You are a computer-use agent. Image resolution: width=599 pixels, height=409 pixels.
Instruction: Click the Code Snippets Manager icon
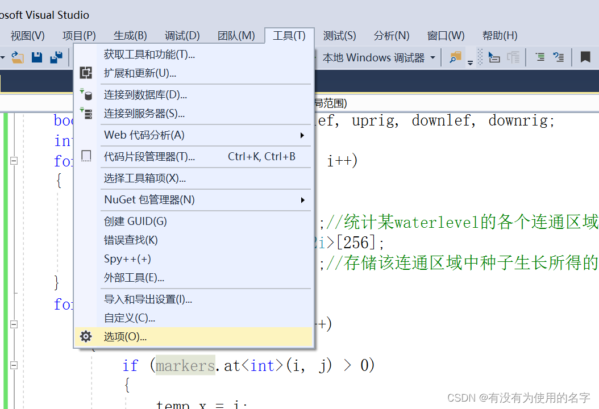[86, 156]
